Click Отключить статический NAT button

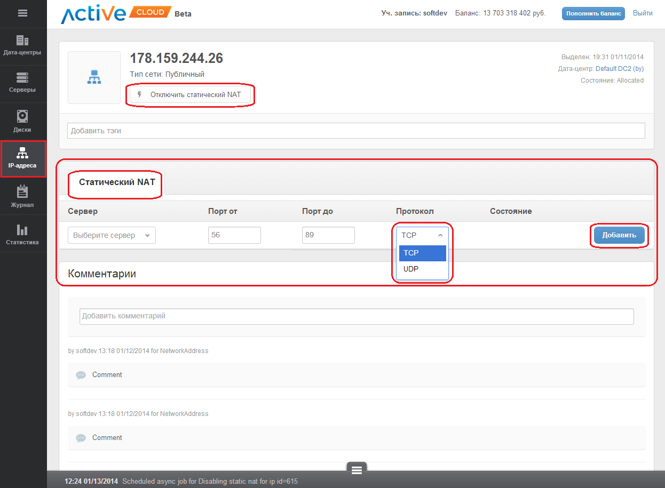[190, 95]
